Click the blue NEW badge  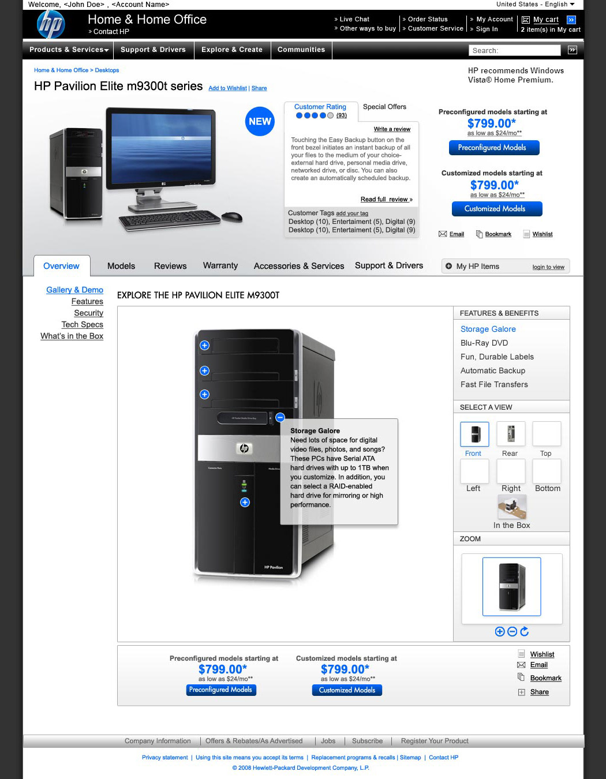tap(260, 121)
